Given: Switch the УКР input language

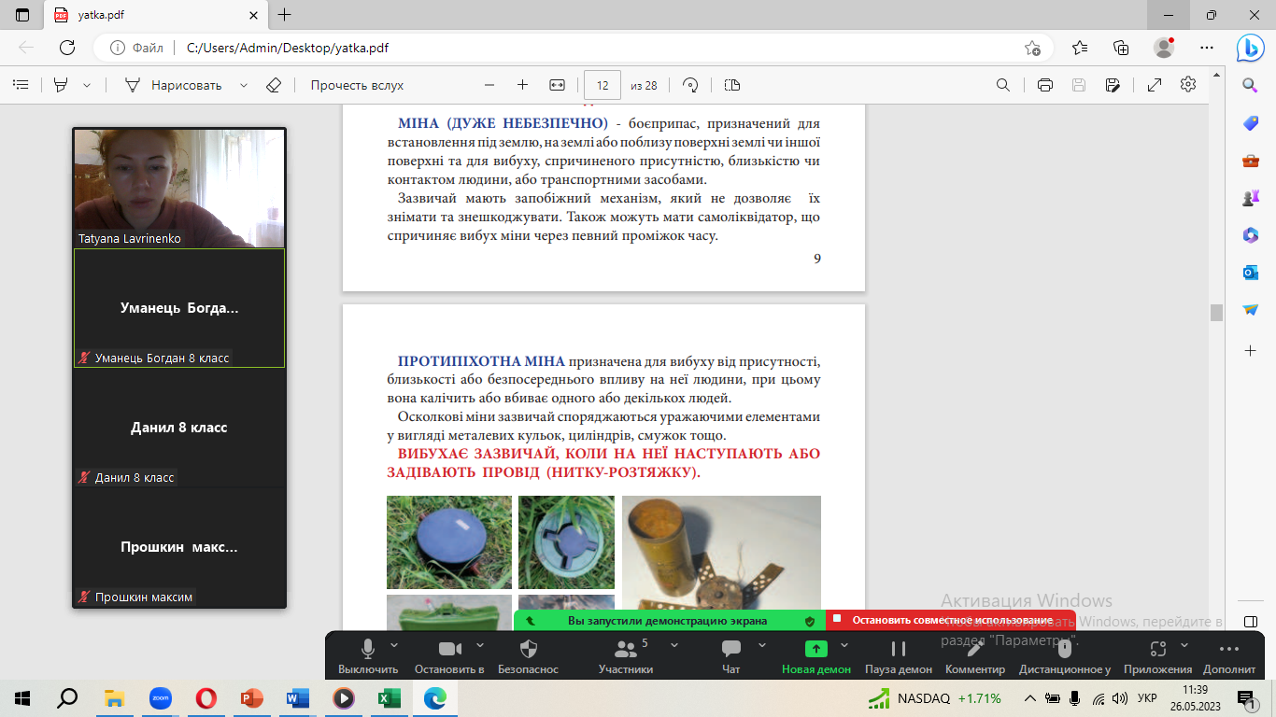Looking at the screenshot, I should tap(1147, 698).
